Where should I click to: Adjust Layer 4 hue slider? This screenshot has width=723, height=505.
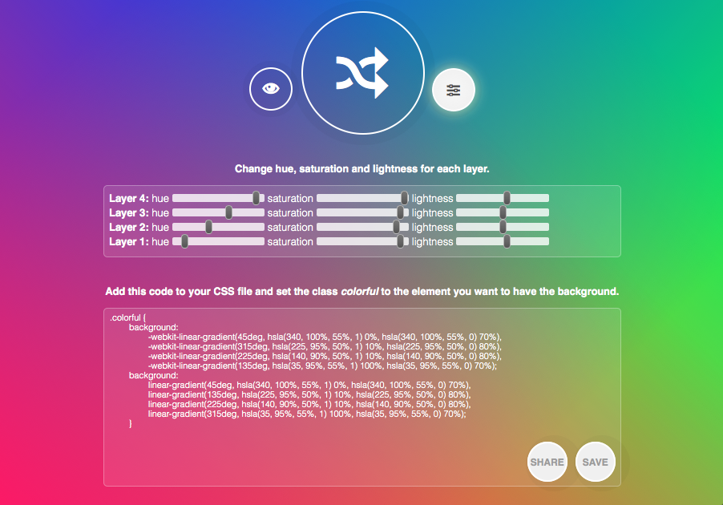[218, 198]
